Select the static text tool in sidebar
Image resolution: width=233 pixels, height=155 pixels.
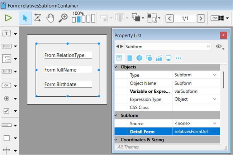(x=7, y=34)
